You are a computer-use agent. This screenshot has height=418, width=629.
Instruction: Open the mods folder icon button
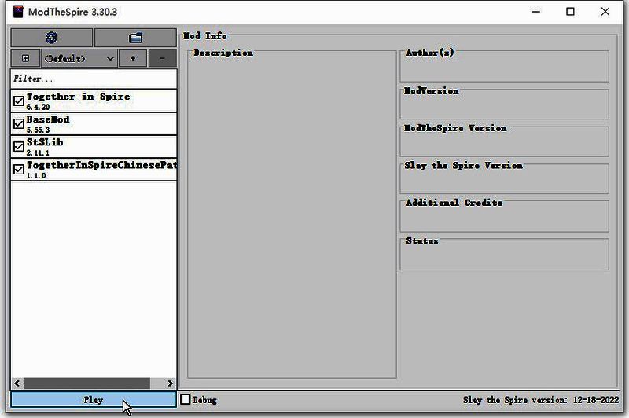[x=135, y=38]
